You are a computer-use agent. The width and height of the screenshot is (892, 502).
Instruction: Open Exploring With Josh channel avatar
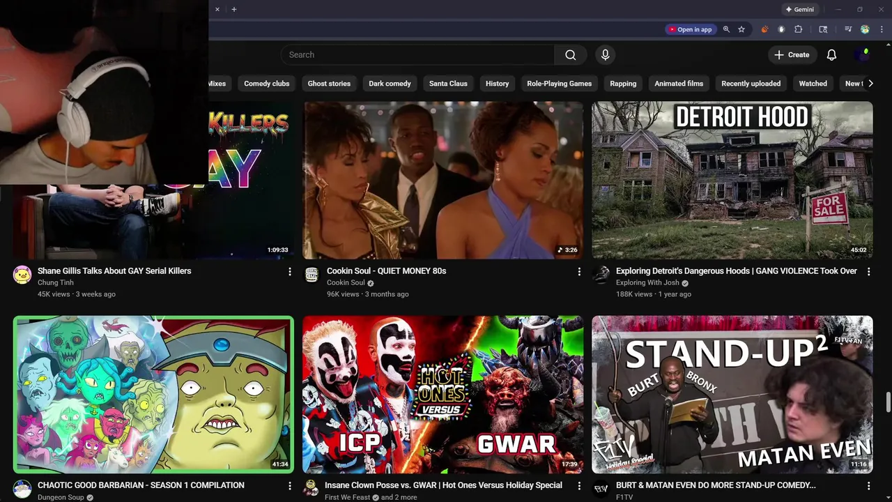(x=601, y=275)
